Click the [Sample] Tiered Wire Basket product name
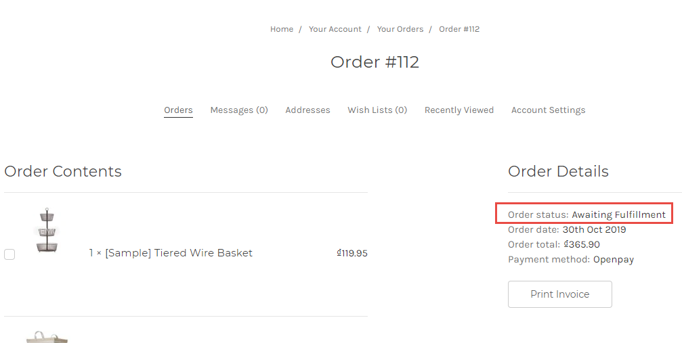This screenshot has height=343, width=682. [x=178, y=253]
